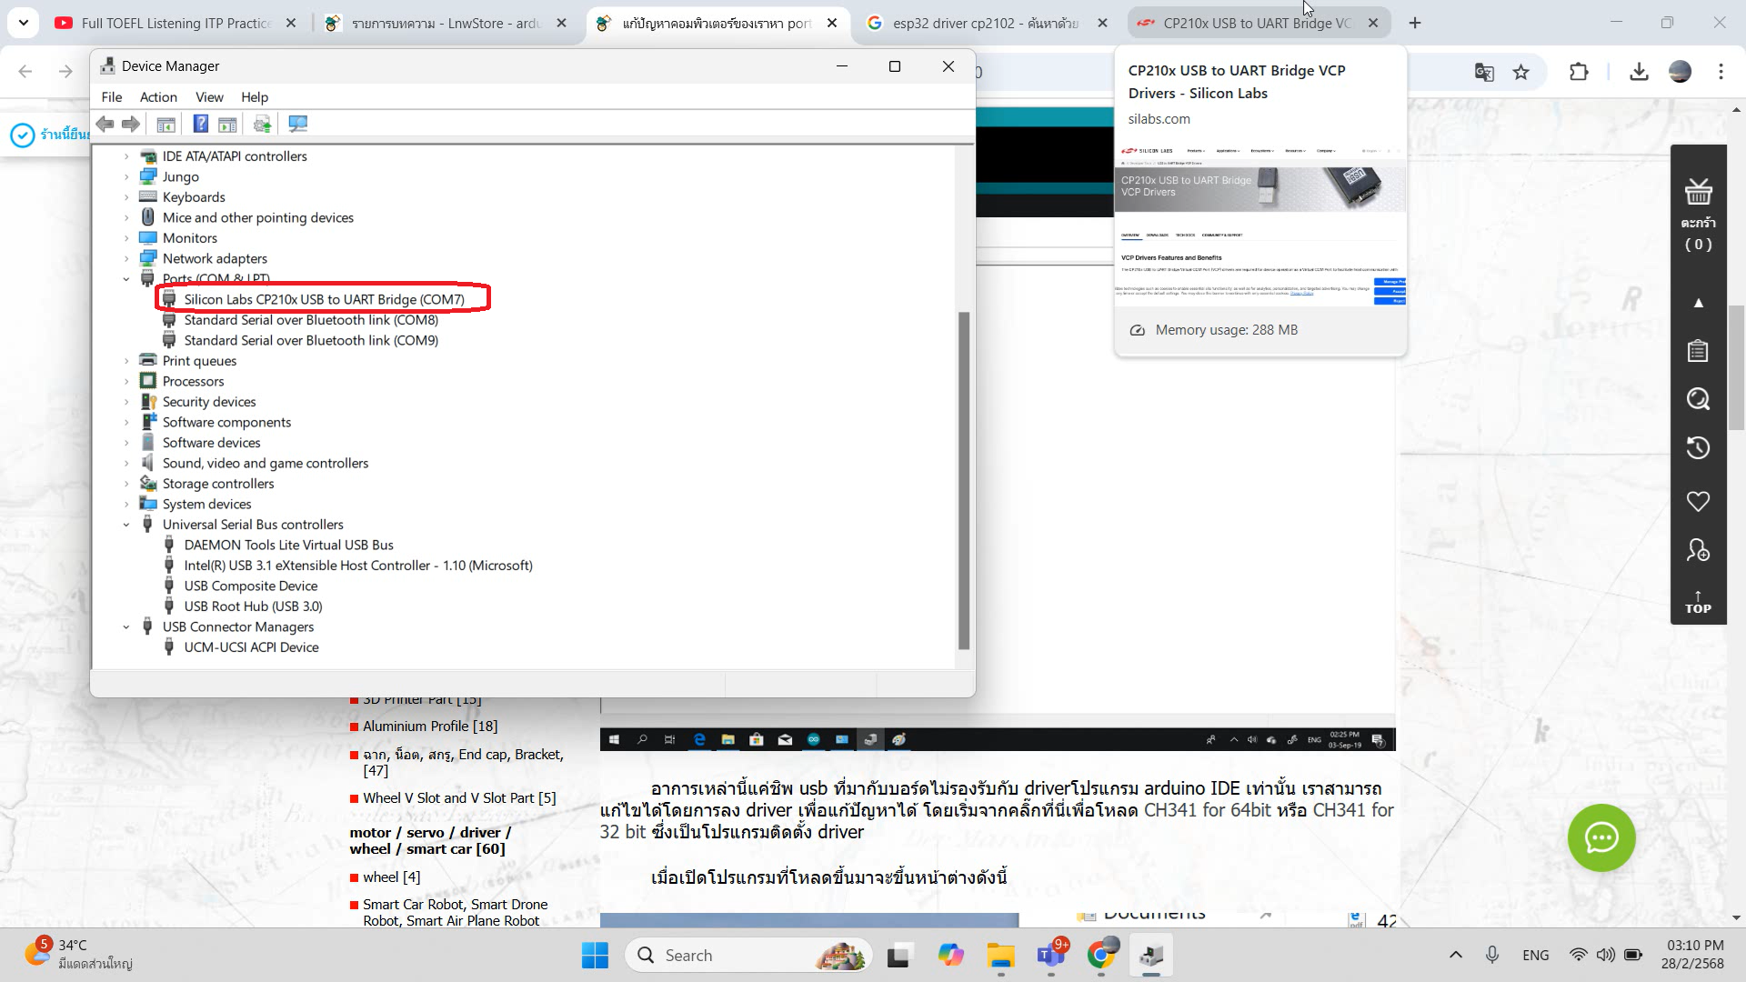Click the Chrome profile avatar
This screenshot has width=1746, height=982.
(1680, 72)
